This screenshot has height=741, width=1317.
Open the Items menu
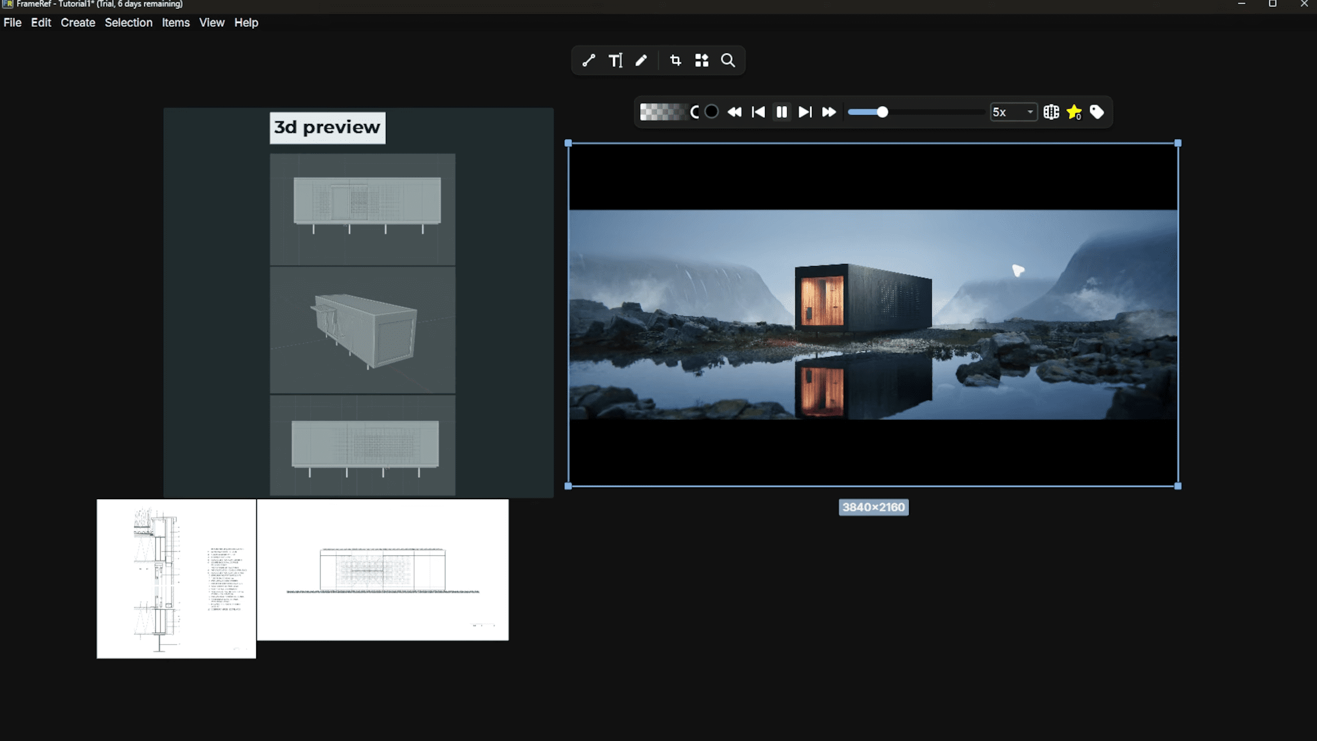176,23
